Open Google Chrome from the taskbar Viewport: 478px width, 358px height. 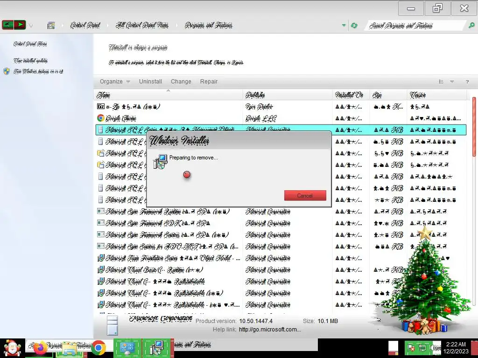pyautogui.click(x=98, y=348)
